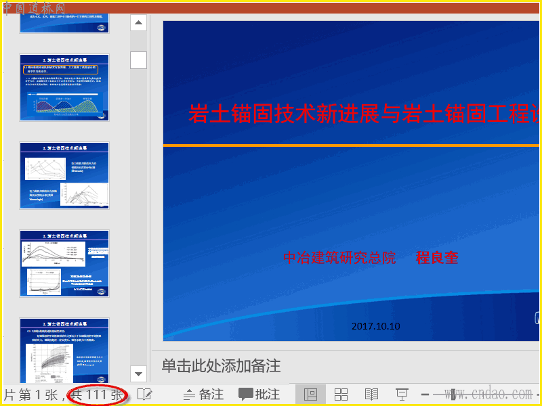
Task: Click the zoom out minus button
Action: click(x=425, y=394)
